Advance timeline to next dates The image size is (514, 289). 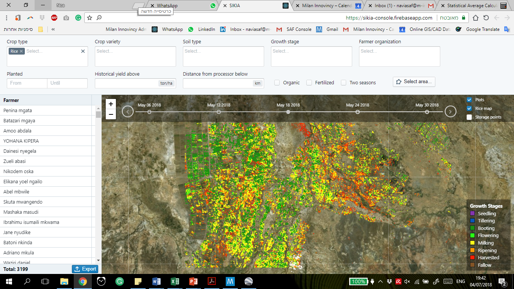click(x=450, y=111)
